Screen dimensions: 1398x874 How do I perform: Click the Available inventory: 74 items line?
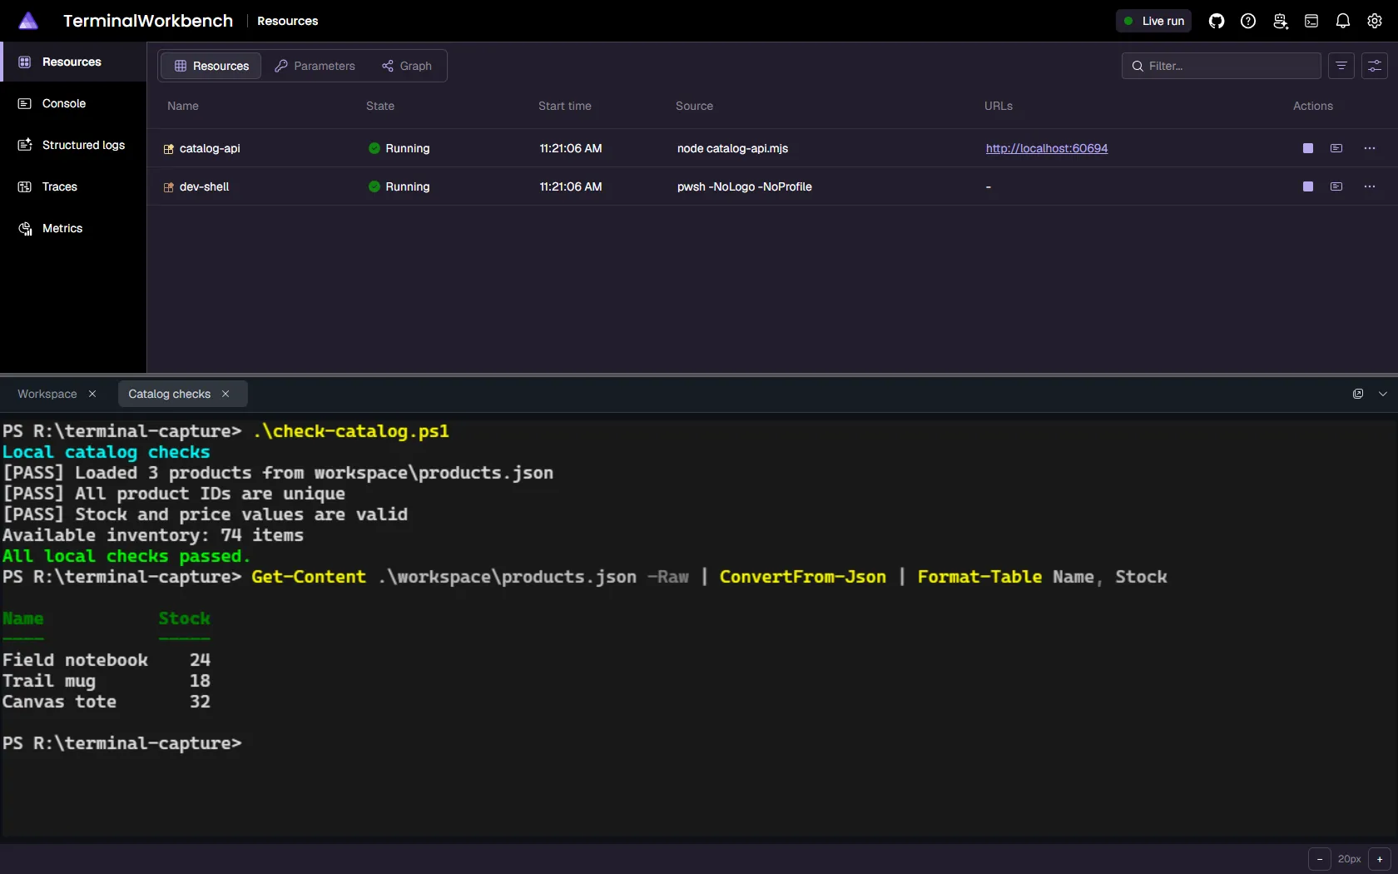(x=153, y=535)
